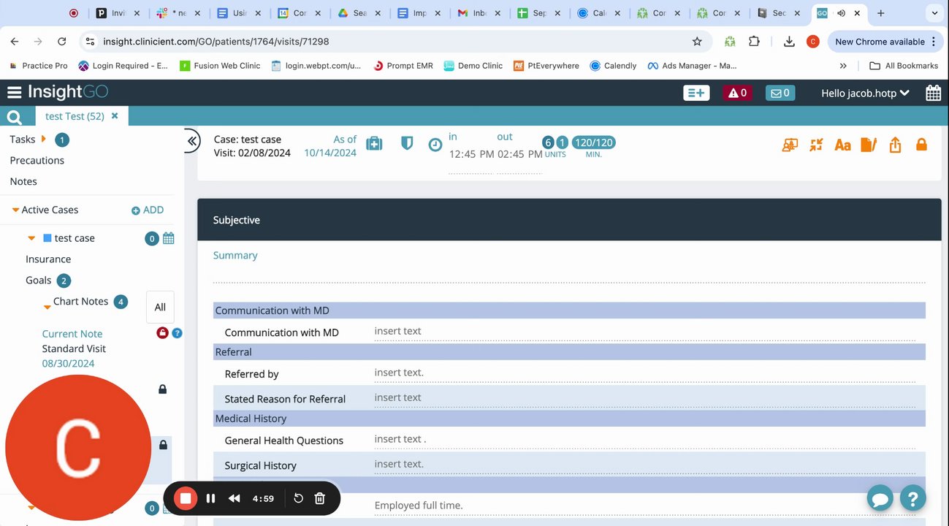Rewind the screen recording

pyautogui.click(x=235, y=498)
